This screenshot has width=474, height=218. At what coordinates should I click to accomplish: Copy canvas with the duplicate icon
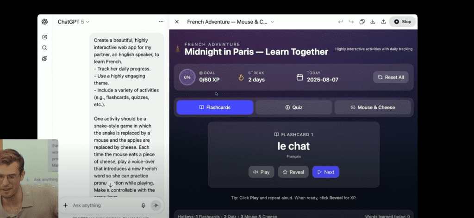pyautogui.click(x=362, y=22)
